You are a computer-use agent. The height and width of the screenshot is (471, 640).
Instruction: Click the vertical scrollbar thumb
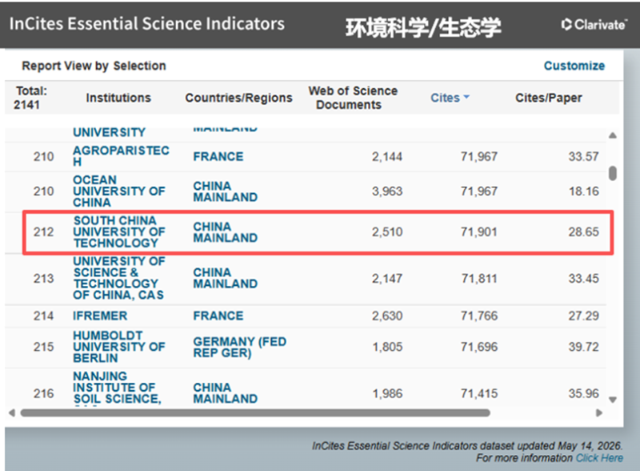click(x=612, y=173)
